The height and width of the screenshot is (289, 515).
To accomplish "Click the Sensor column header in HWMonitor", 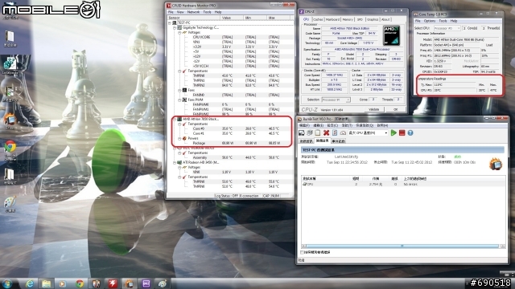I will coord(194,18).
